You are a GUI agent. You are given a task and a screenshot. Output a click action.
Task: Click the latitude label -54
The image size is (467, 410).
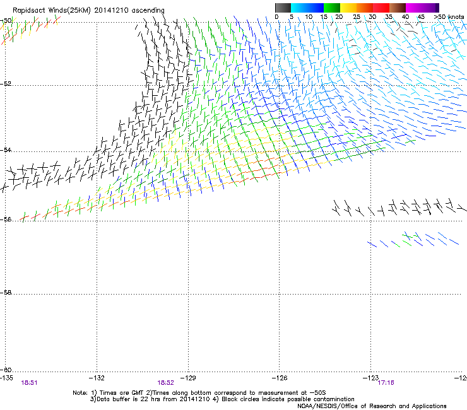pyautogui.click(x=6, y=149)
